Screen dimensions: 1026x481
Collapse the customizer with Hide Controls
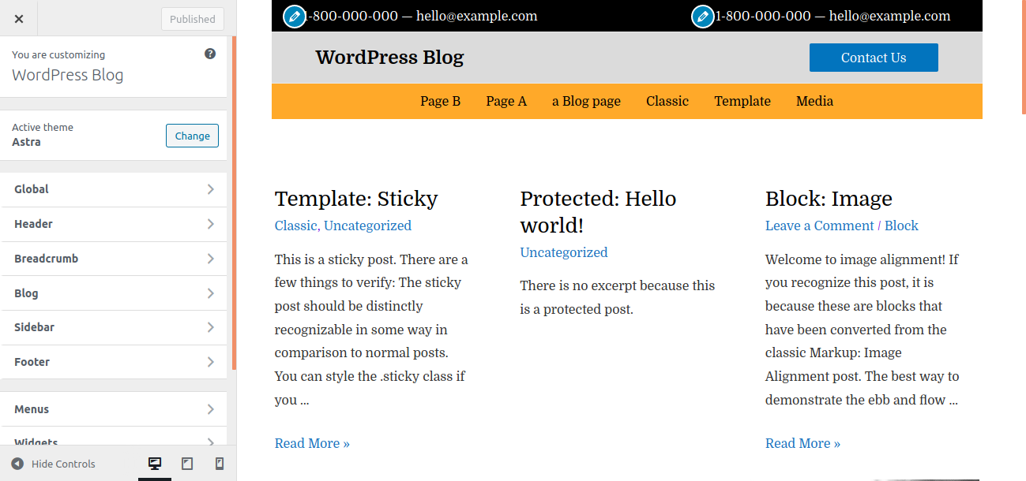[52, 464]
